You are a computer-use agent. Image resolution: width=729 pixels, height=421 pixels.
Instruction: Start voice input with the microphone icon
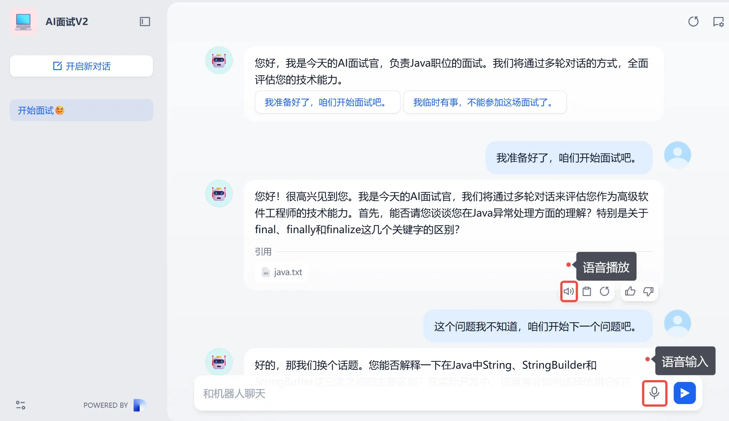pyautogui.click(x=654, y=393)
